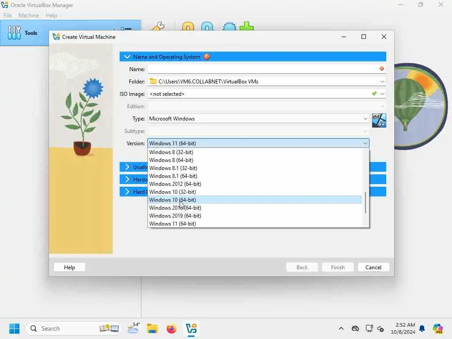Close the Create Virtual Machine dialog
The image size is (452, 339).
pos(384,37)
